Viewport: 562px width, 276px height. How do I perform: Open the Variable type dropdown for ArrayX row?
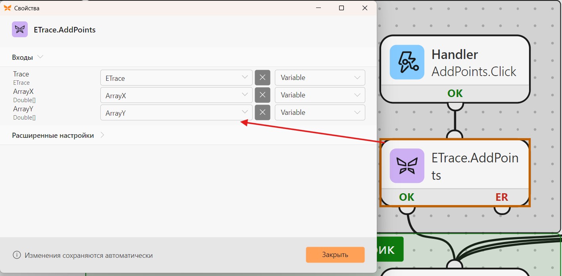tap(320, 95)
